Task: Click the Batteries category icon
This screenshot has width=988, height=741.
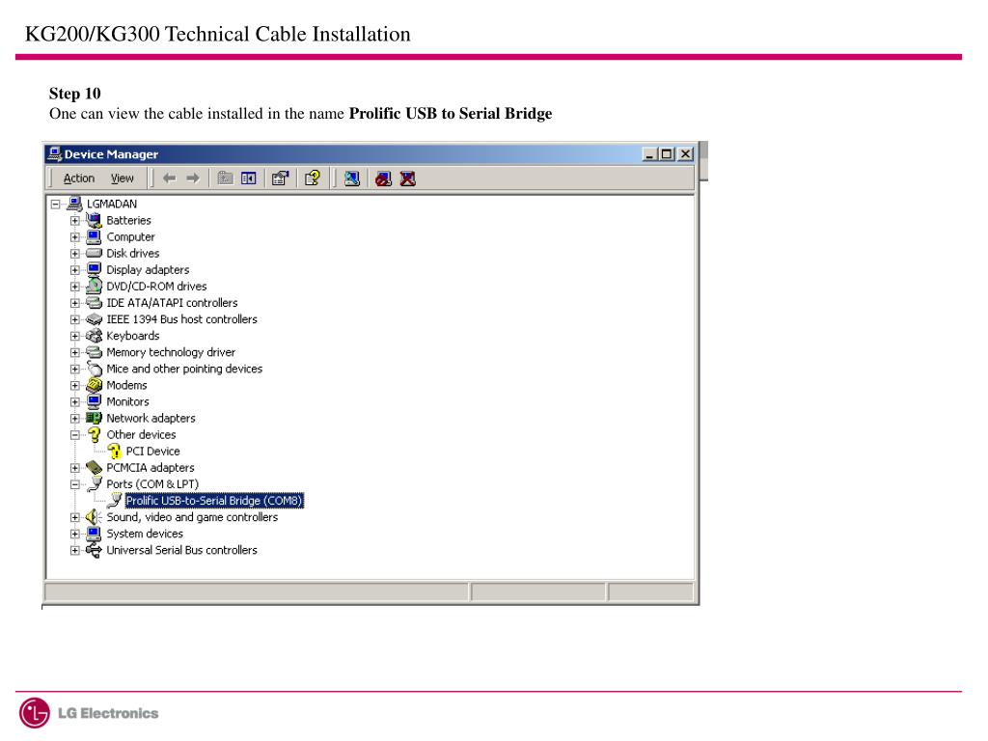Action: point(94,220)
